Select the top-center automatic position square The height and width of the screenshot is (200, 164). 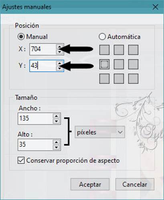[x=119, y=50]
